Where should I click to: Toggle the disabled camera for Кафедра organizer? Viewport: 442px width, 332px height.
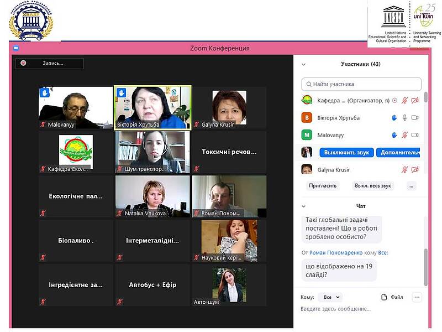pos(415,101)
